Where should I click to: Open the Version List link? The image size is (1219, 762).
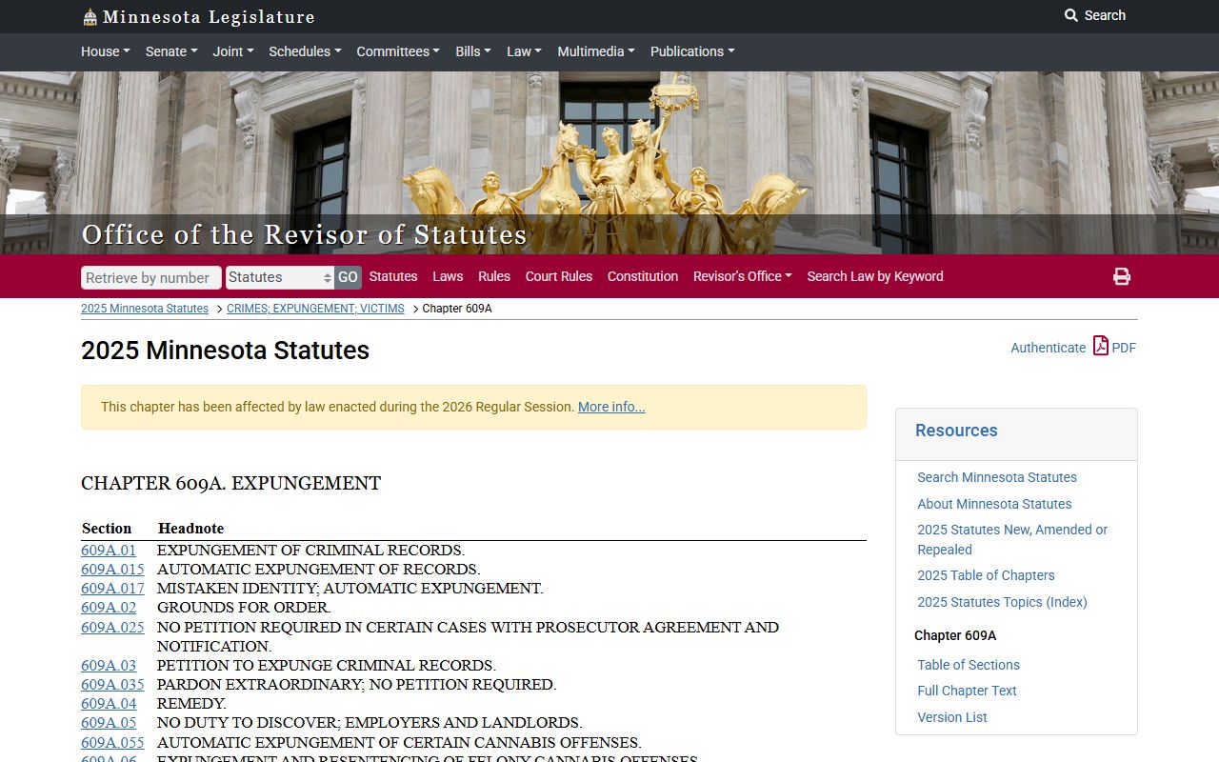point(952,717)
